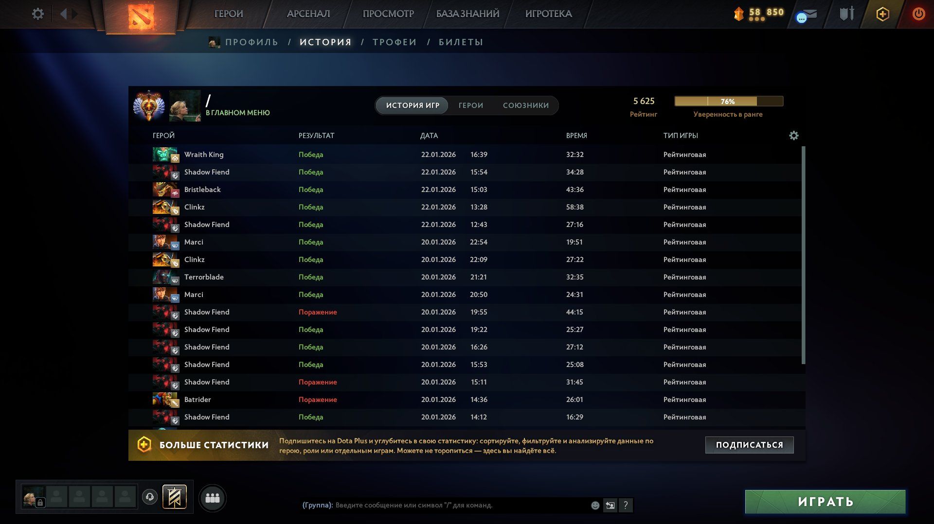Open the party members group icon
This screenshot has width=934, height=524.
click(213, 498)
